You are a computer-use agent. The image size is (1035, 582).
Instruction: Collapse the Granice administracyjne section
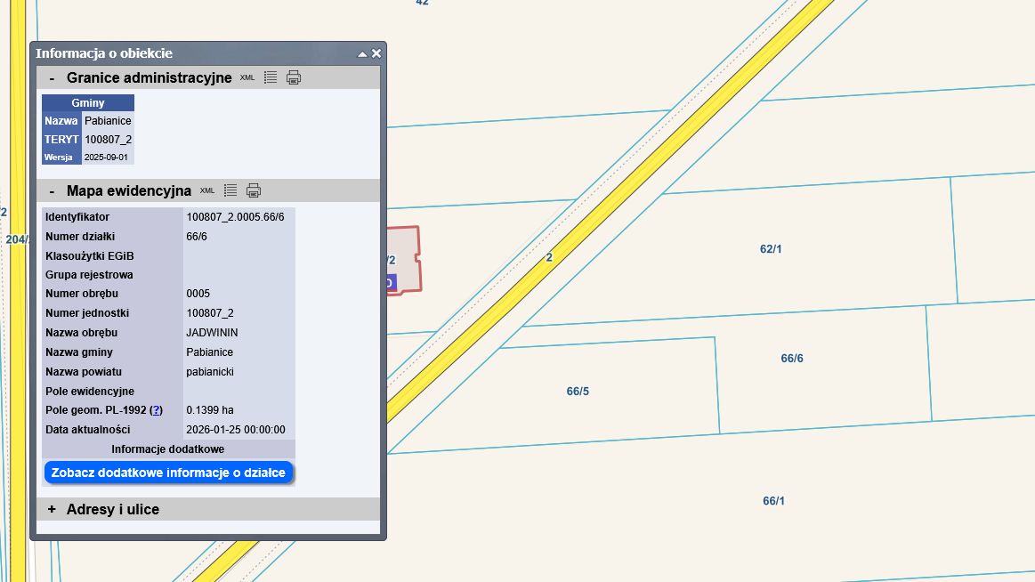(52, 78)
